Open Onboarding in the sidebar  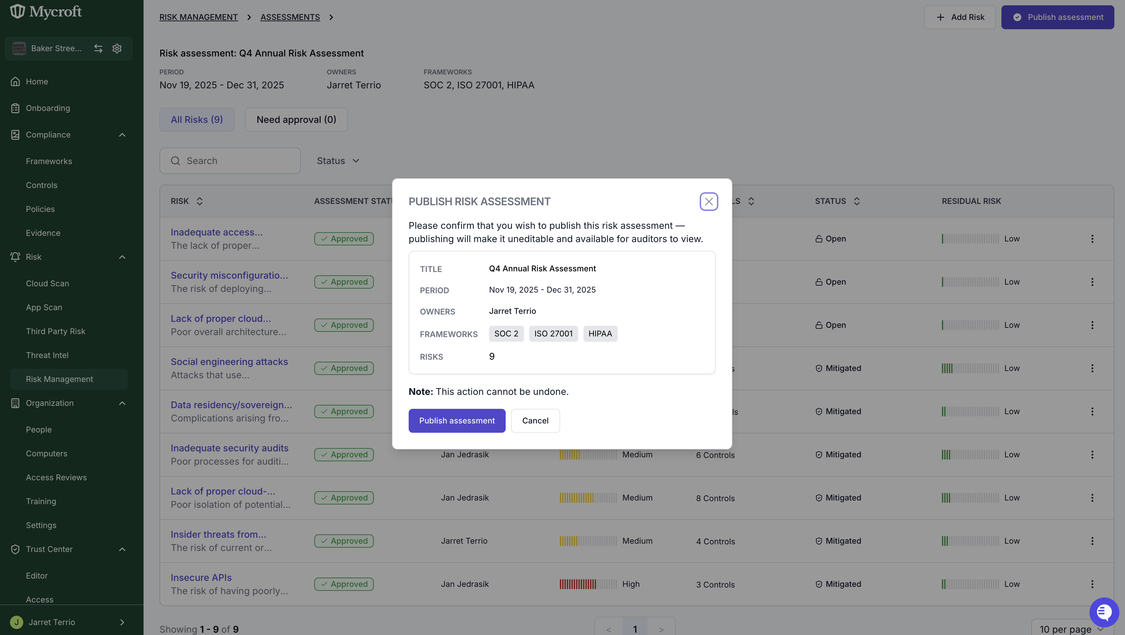tap(48, 108)
